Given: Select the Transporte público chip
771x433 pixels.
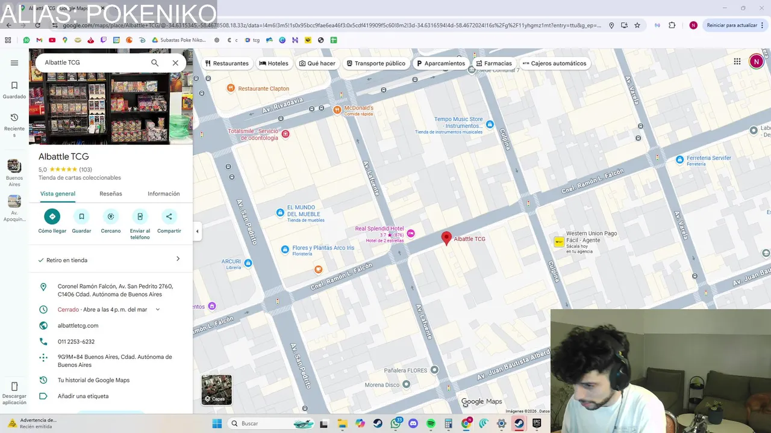Looking at the screenshot, I should (376, 63).
